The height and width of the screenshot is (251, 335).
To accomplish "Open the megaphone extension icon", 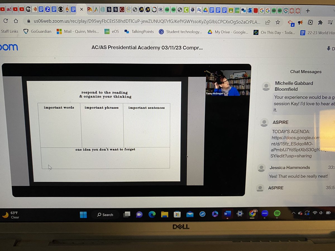I will tap(300, 22).
